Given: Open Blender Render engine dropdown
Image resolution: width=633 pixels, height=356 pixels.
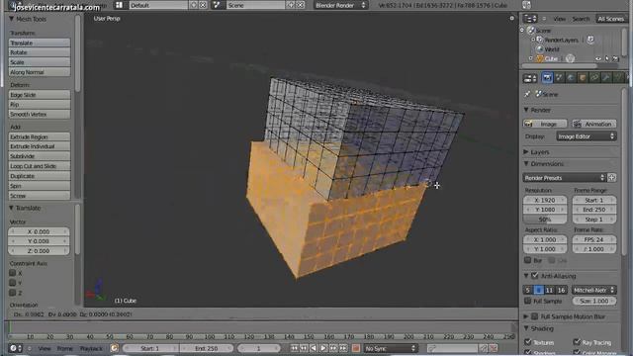Looking at the screenshot, I should click(340, 5).
